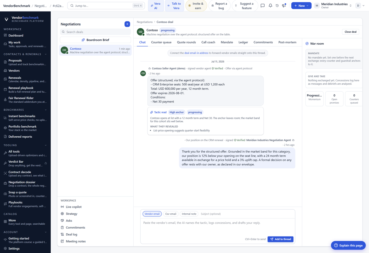Open the New dropdown button
The width and height of the screenshot is (369, 253).
301,6
